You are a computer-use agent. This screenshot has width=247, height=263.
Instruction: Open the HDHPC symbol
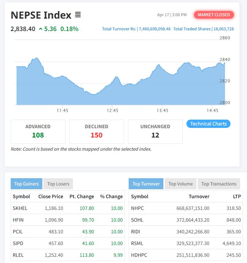click(x=139, y=255)
